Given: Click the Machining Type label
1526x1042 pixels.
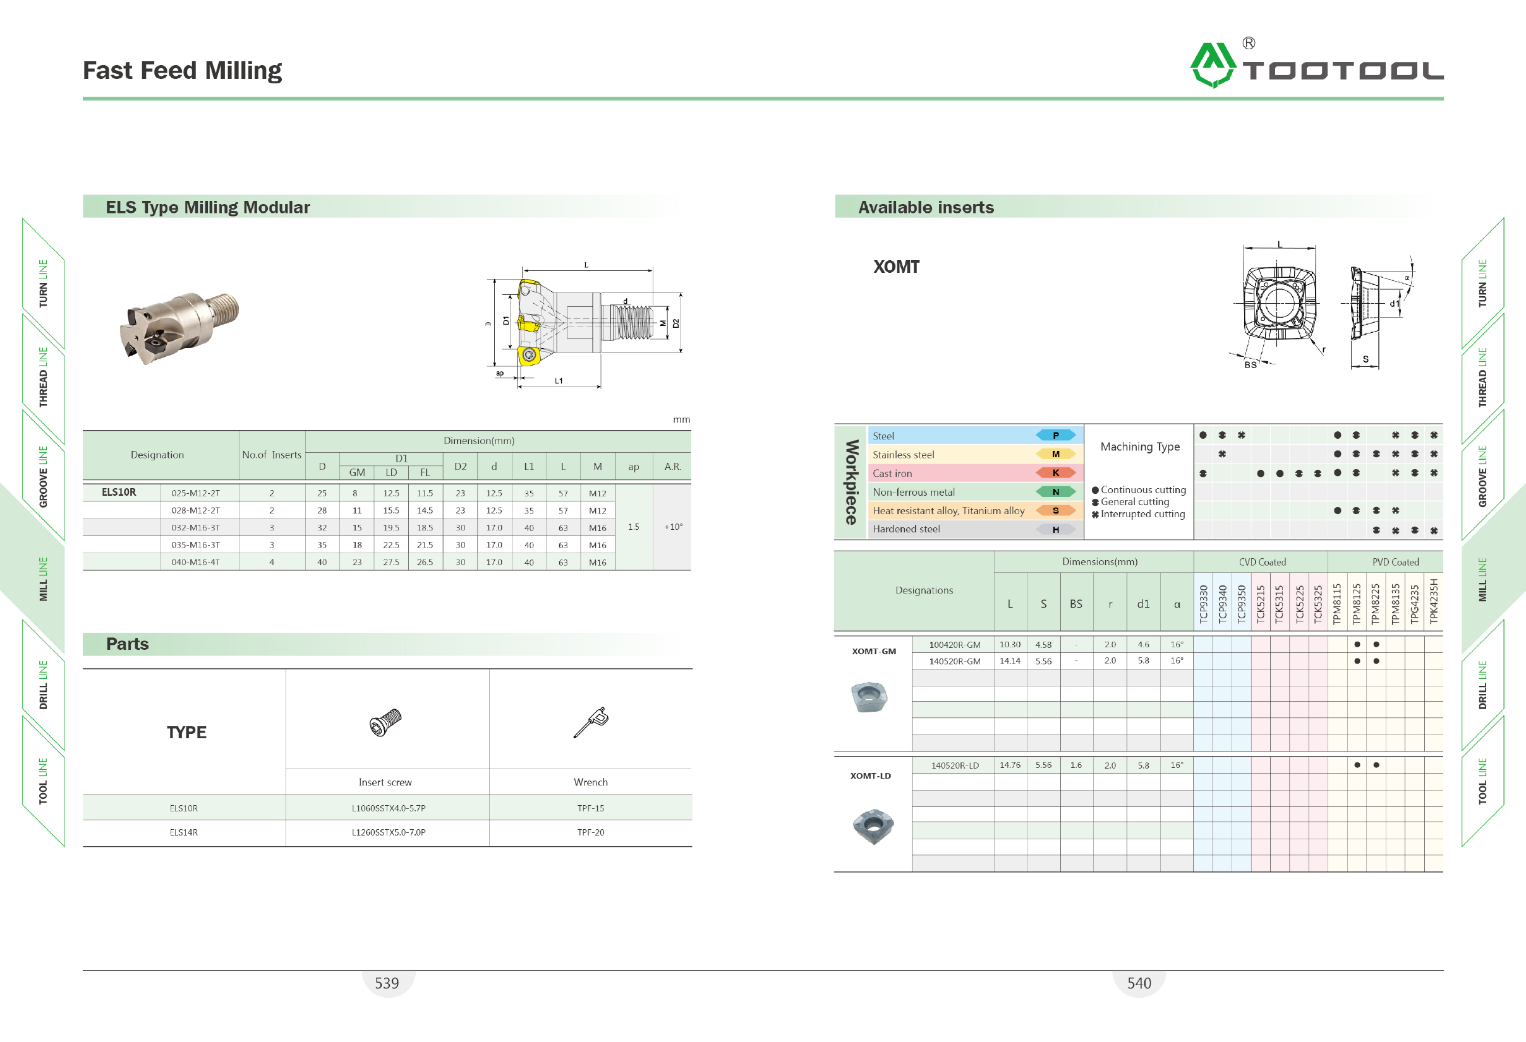Looking at the screenshot, I should [x=1140, y=447].
